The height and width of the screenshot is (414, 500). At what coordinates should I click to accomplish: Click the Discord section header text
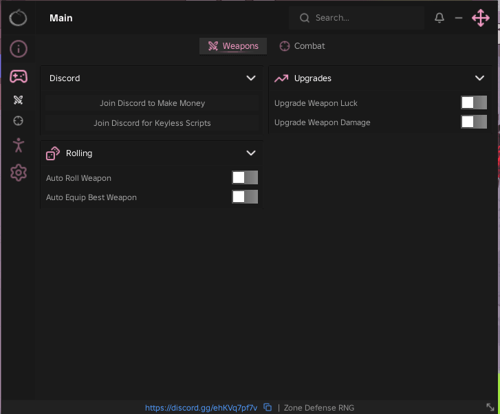coord(65,78)
